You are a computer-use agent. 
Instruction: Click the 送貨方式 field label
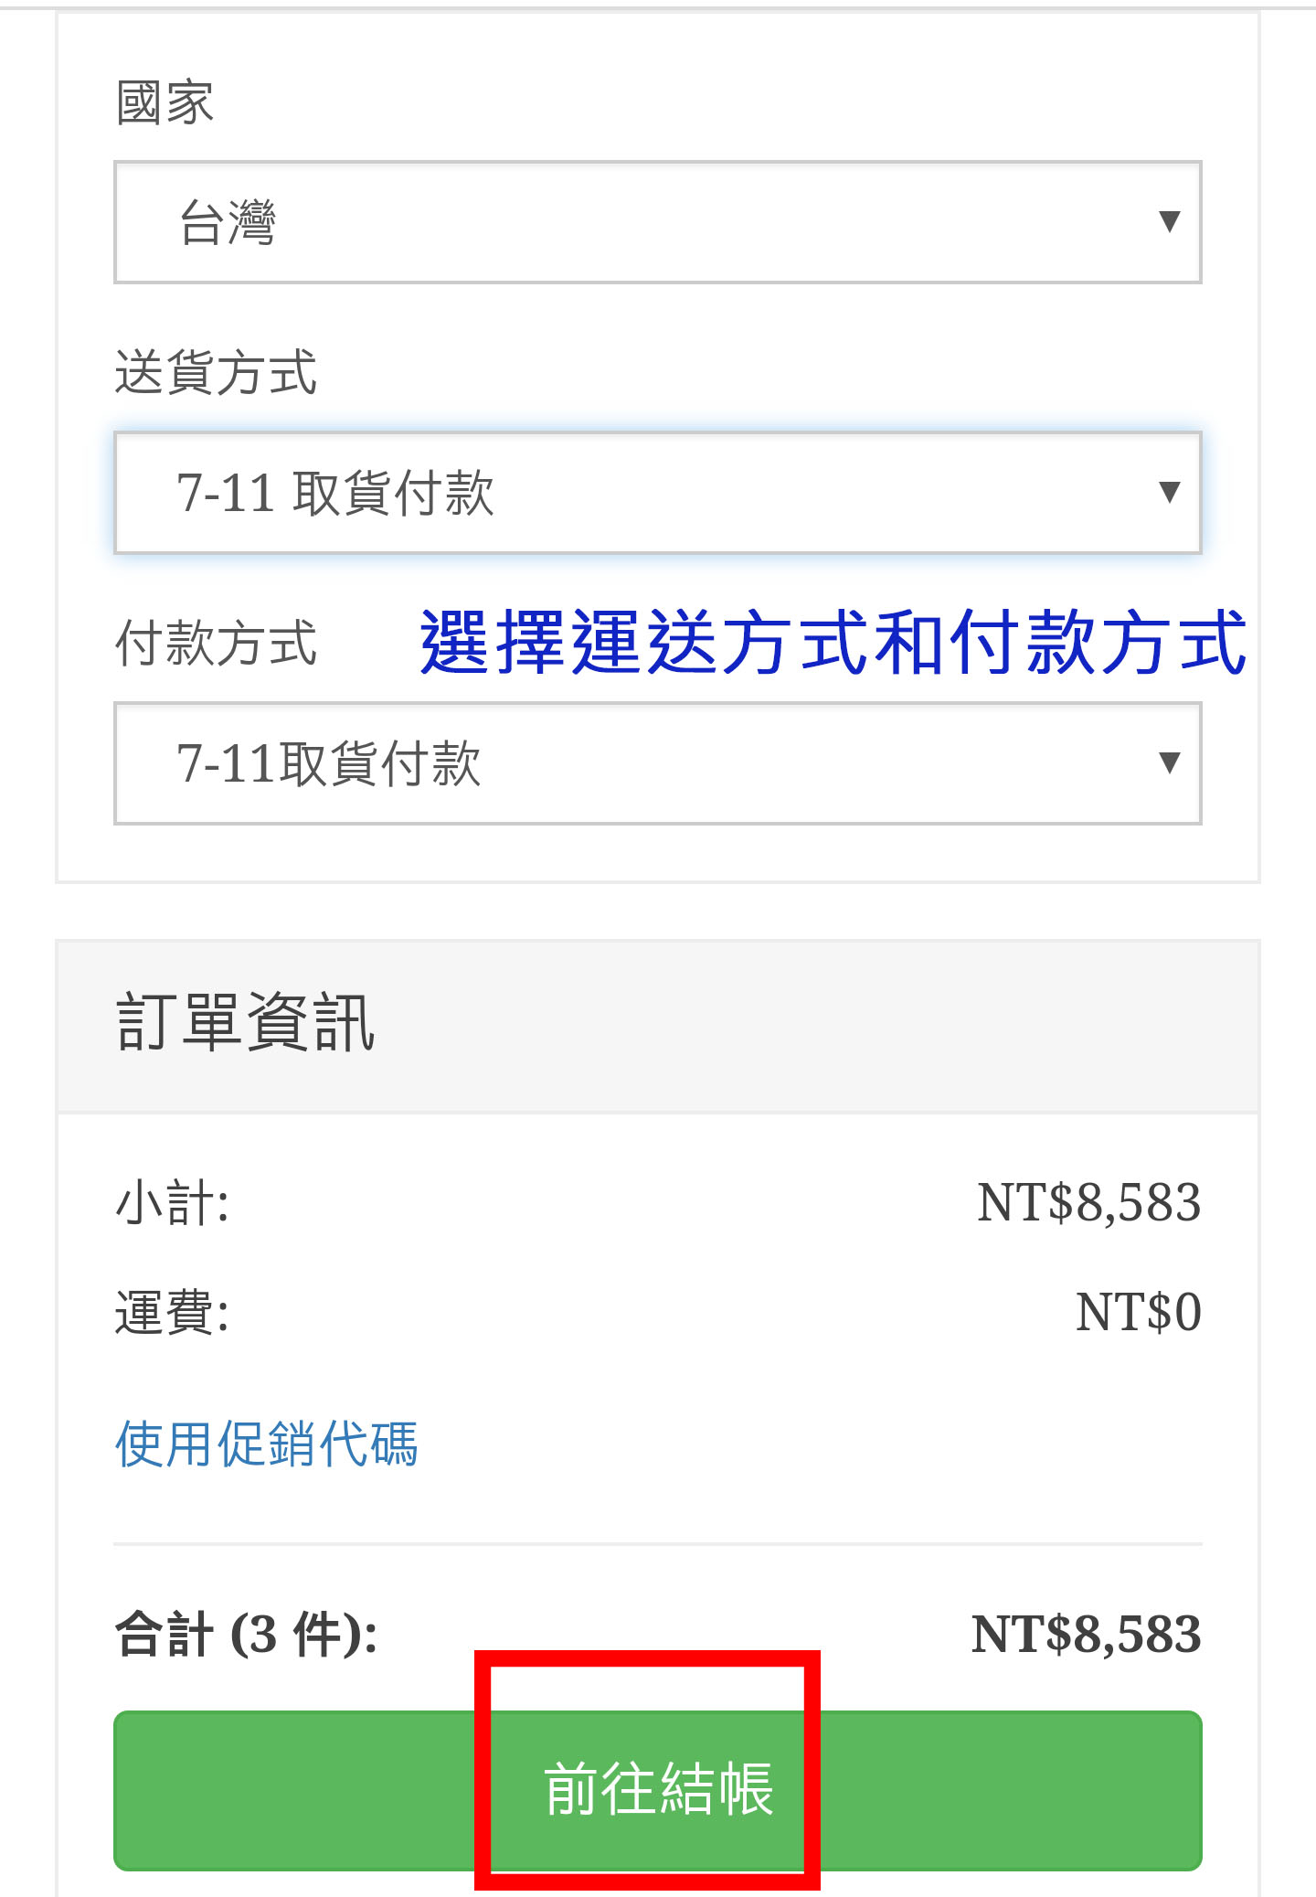click(216, 373)
